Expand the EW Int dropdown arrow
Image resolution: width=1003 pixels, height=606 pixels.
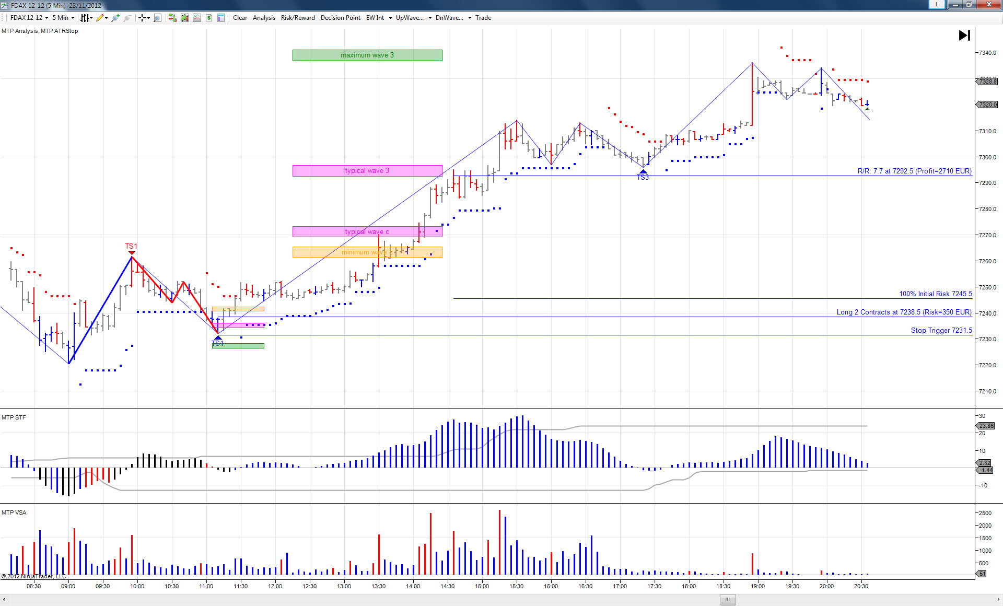tap(390, 18)
